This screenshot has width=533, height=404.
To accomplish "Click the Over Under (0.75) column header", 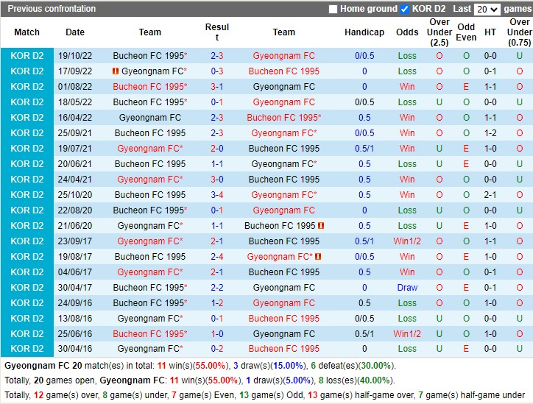I will (520, 32).
